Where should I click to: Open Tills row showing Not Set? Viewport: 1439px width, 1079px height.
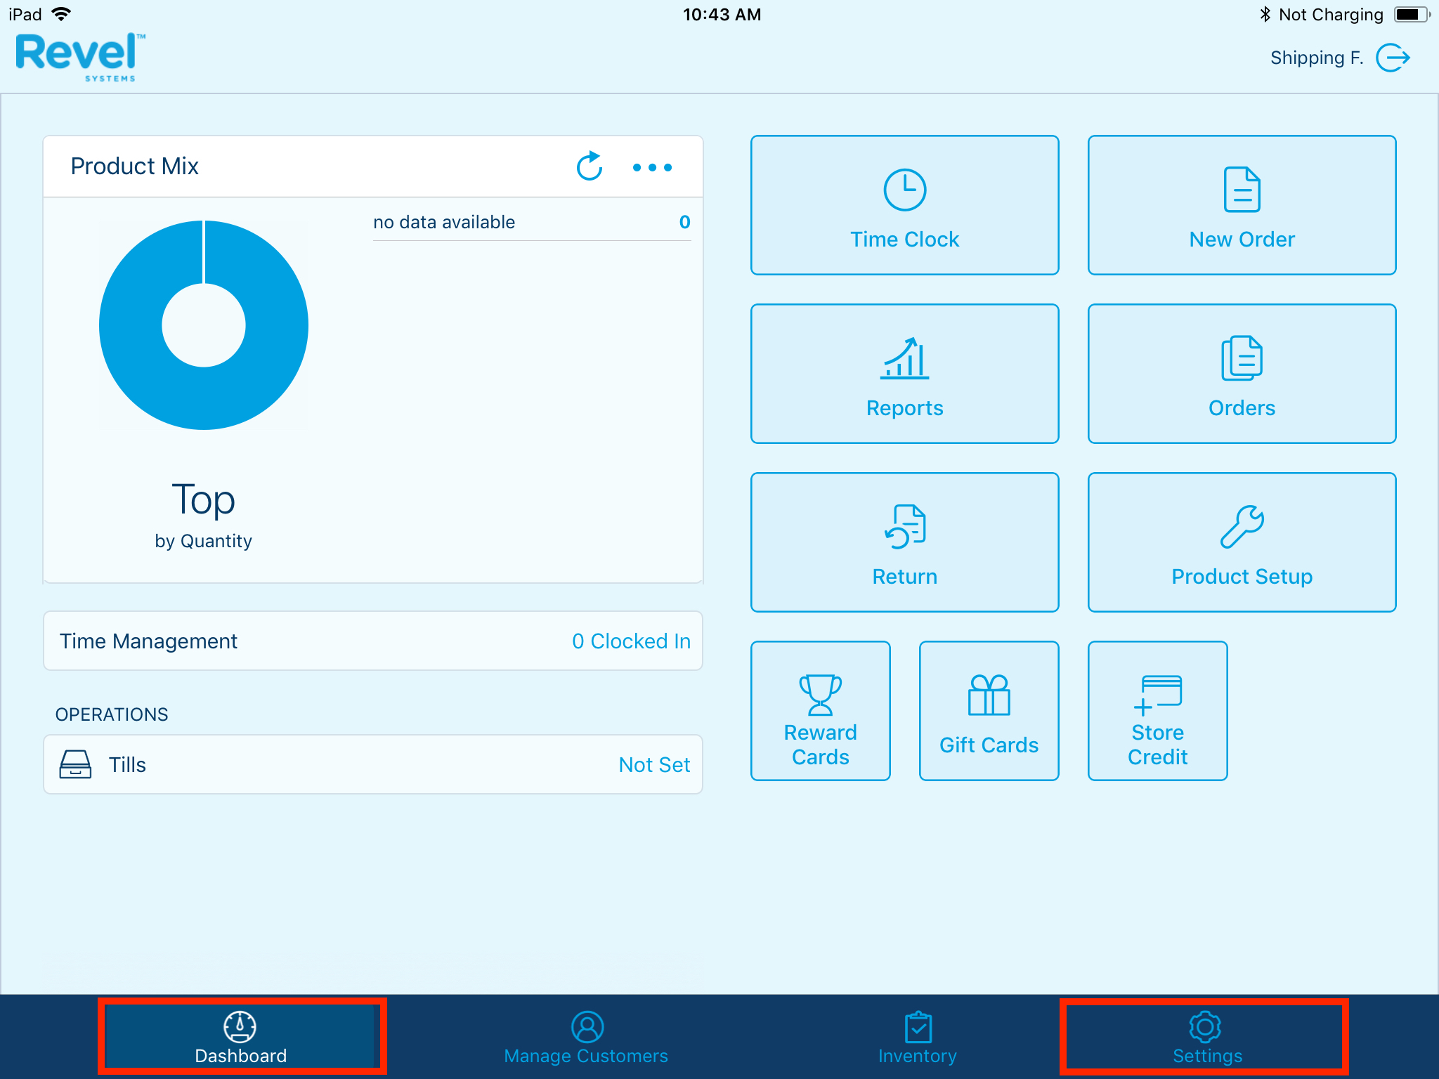pos(373,764)
